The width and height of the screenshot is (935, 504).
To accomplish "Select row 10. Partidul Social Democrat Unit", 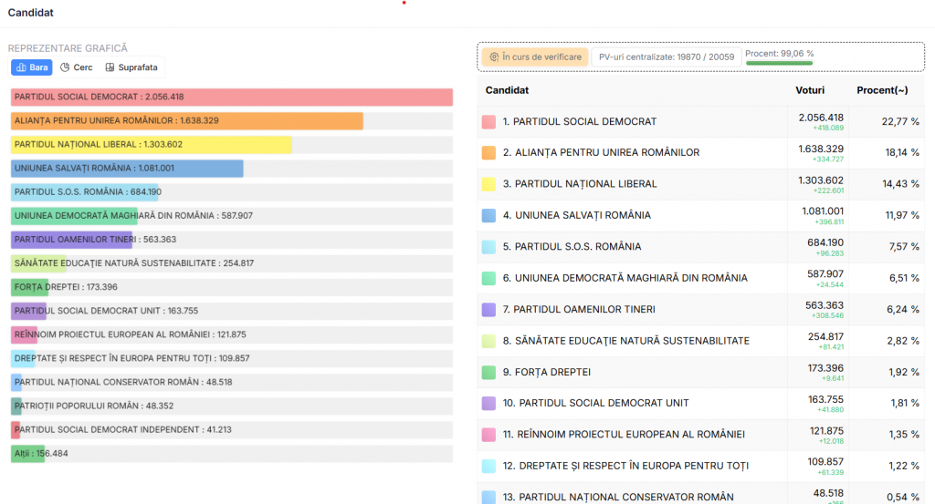I will [x=700, y=404].
